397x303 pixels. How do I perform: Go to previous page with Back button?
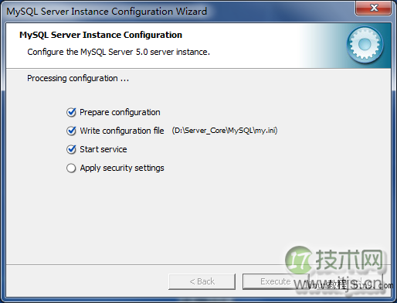point(202,281)
